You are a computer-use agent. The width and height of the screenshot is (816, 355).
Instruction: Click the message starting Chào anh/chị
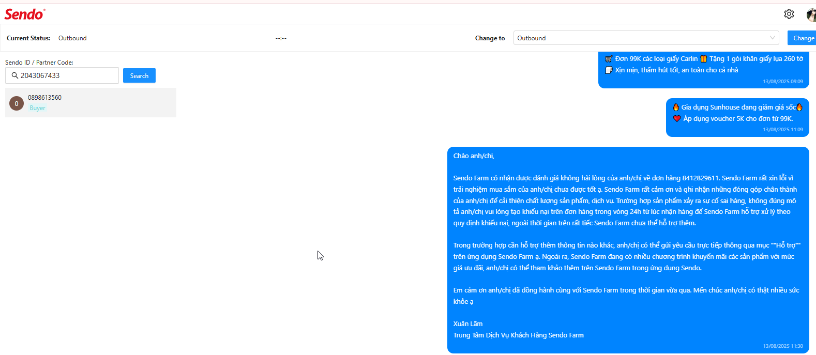[x=628, y=250]
